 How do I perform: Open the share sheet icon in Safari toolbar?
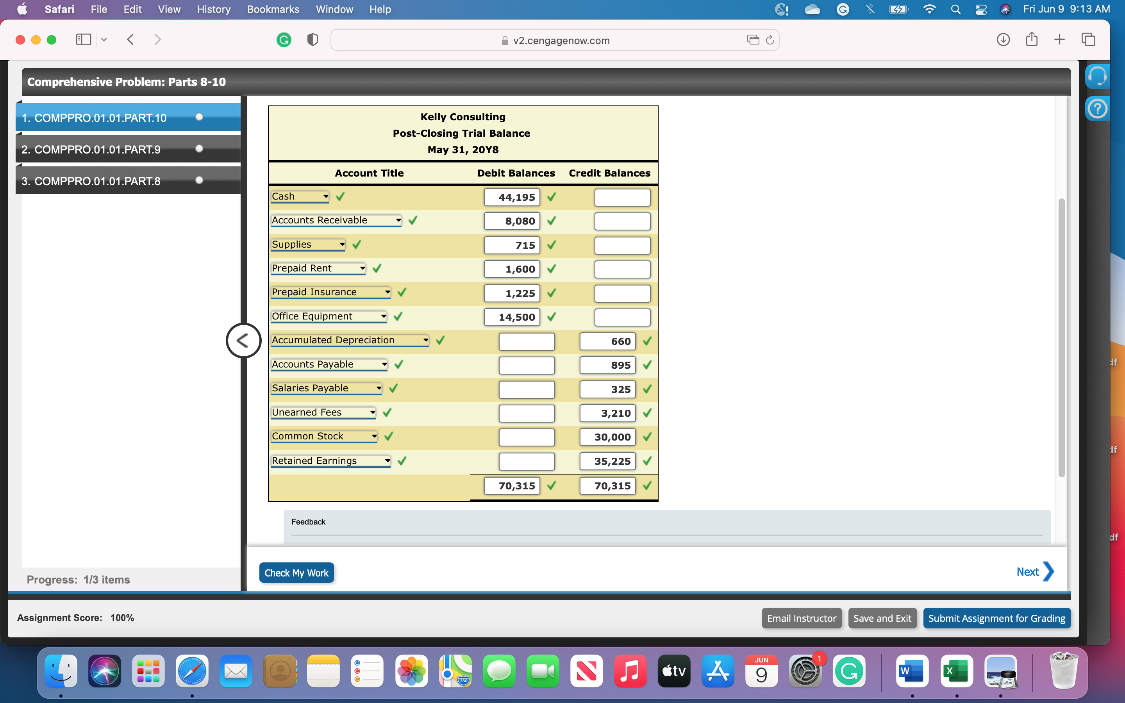click(x=1032, y=39)
